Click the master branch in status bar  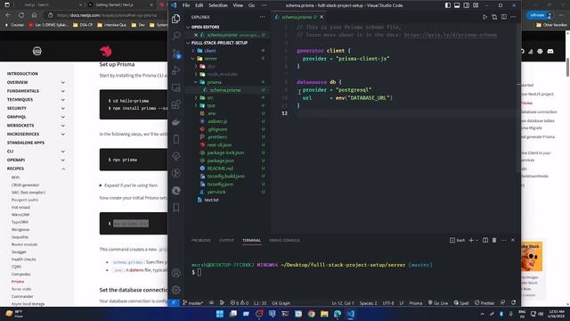(x=193, y=303)
